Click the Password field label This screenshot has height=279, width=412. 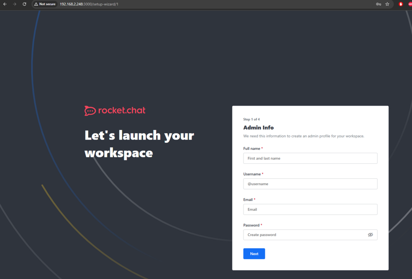point(251,225)
